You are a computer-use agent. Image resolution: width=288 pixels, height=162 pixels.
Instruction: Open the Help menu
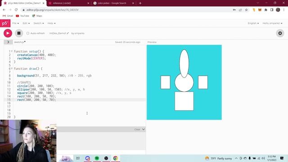(51, 23)
